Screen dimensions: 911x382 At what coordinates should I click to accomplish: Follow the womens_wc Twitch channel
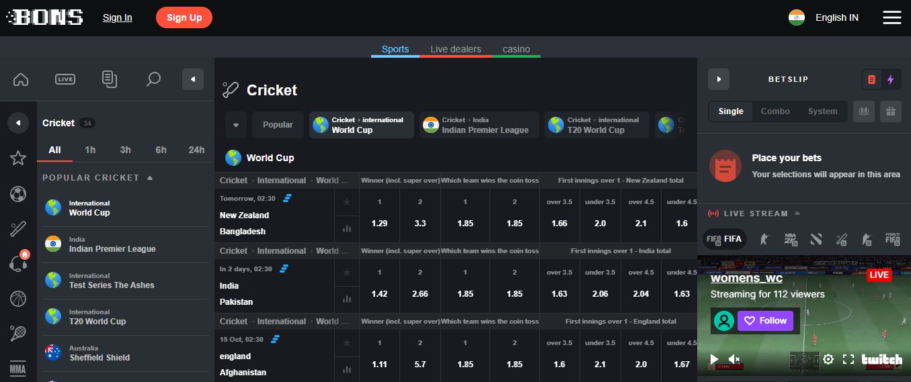click(765, 321)
